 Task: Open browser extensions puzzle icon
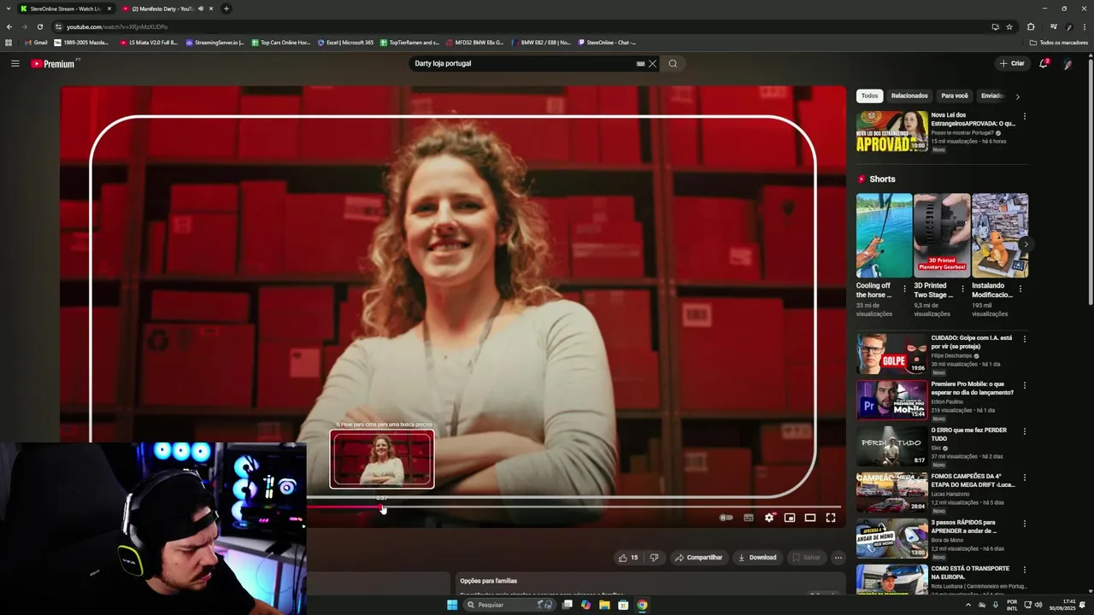coord(1031,26)
